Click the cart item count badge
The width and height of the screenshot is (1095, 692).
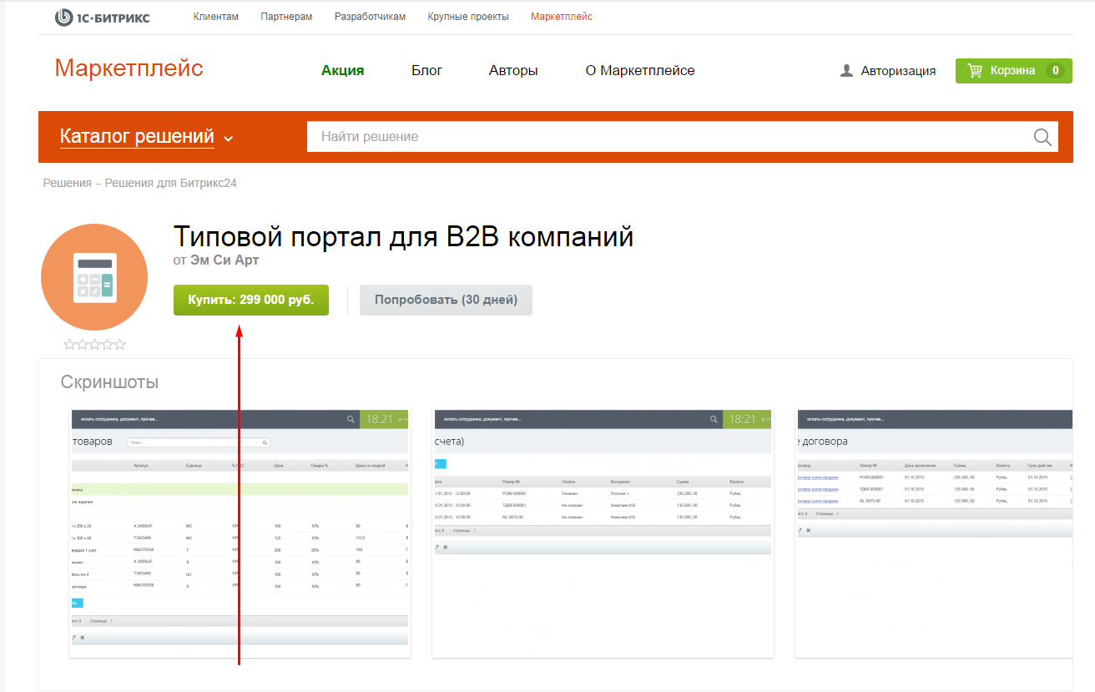[x=1056, y=71]
